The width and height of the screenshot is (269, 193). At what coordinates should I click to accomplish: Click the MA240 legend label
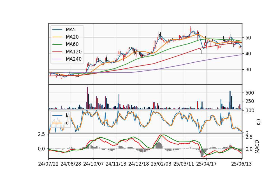click(x=74, y=59)
